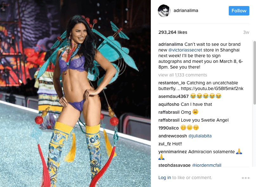
Task: Click the 3w post timestamp
Action: [x=246, y=32]
